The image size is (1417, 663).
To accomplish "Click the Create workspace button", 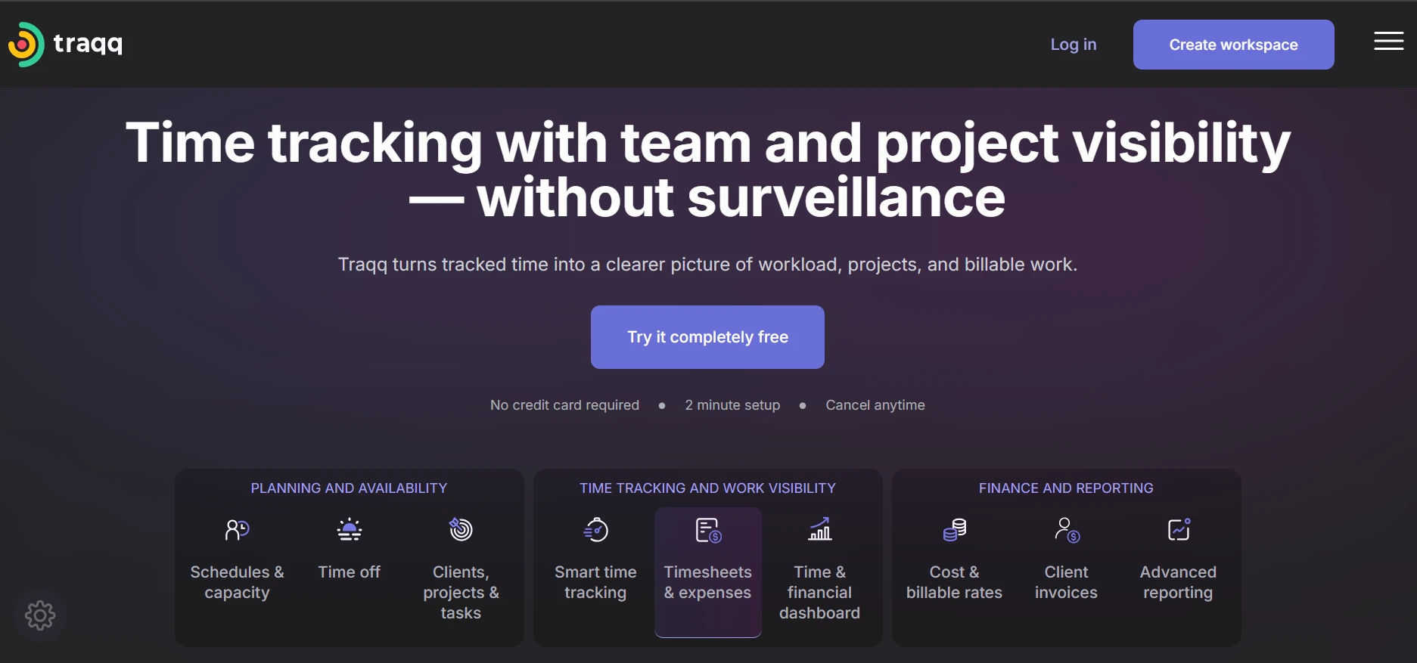I will click(1234, 45).
